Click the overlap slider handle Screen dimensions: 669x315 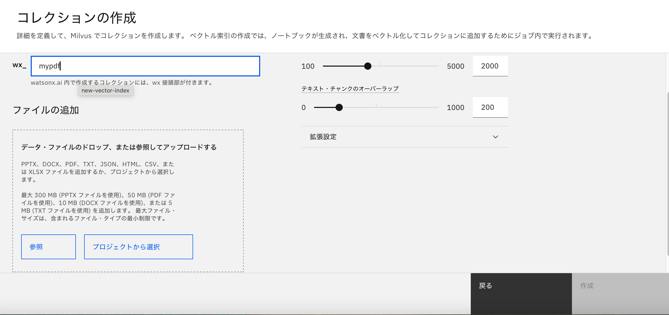point(339,107)
